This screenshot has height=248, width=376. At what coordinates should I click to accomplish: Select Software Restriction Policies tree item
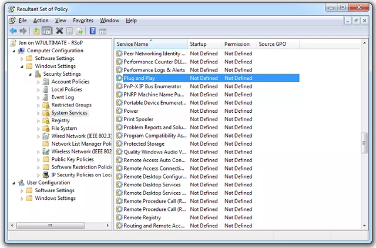pos(82,167)
